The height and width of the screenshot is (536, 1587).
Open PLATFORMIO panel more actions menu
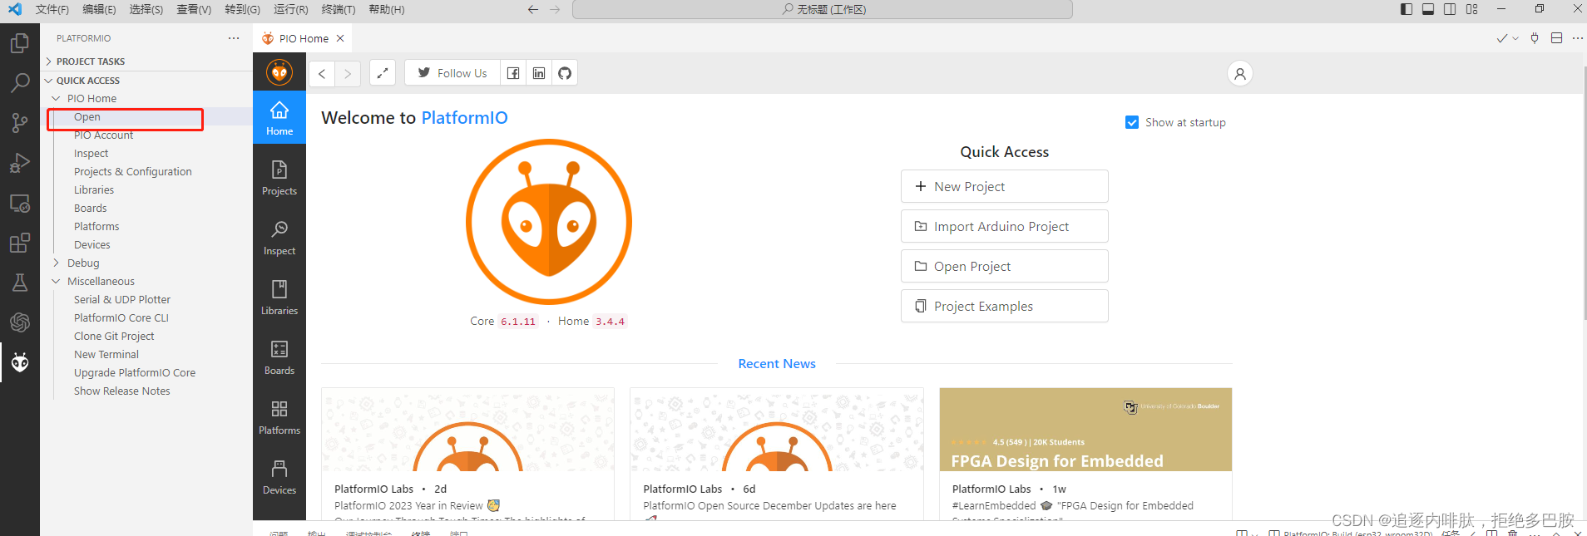[234, 38]
